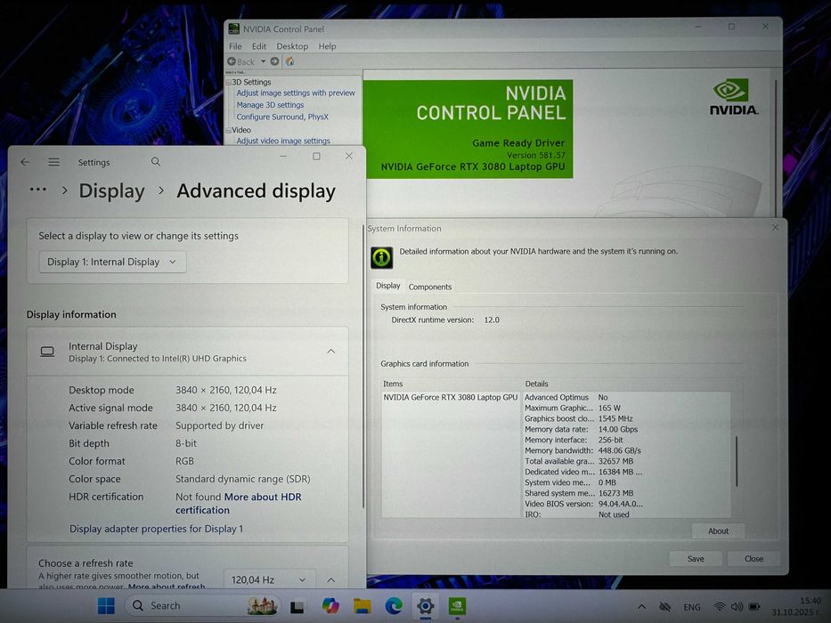This screenshot has height=623, width=831.
Task: Click the taskbar Search box
Action: pos(202,605)
